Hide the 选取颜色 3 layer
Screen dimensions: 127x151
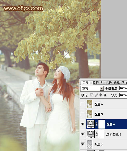point(83,134)
